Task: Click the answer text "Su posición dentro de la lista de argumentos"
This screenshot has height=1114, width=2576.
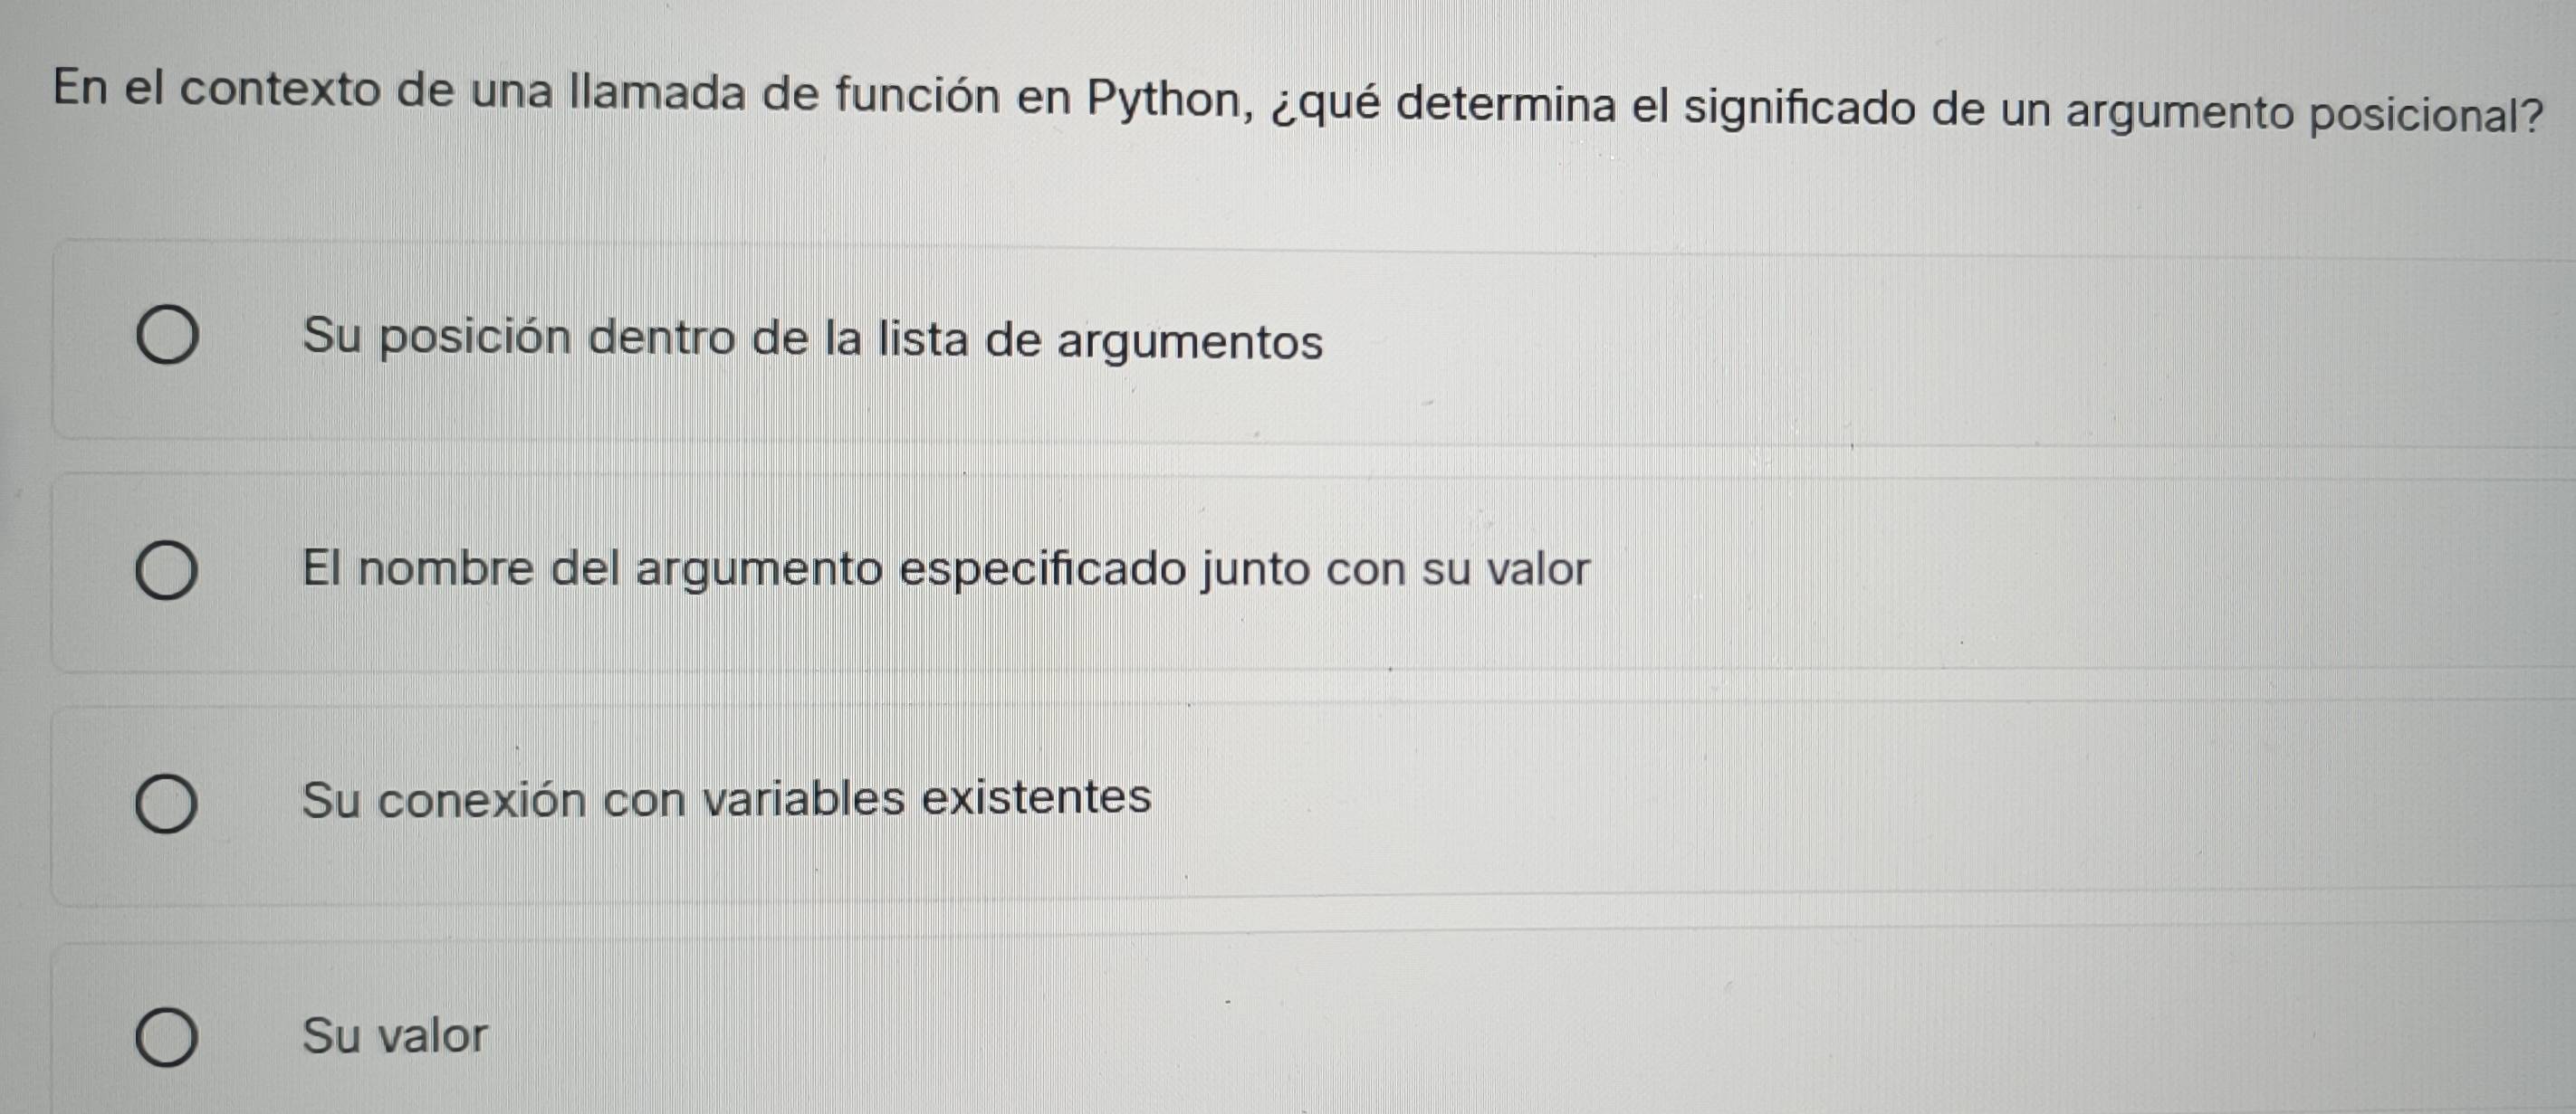Action: [812, 339]
